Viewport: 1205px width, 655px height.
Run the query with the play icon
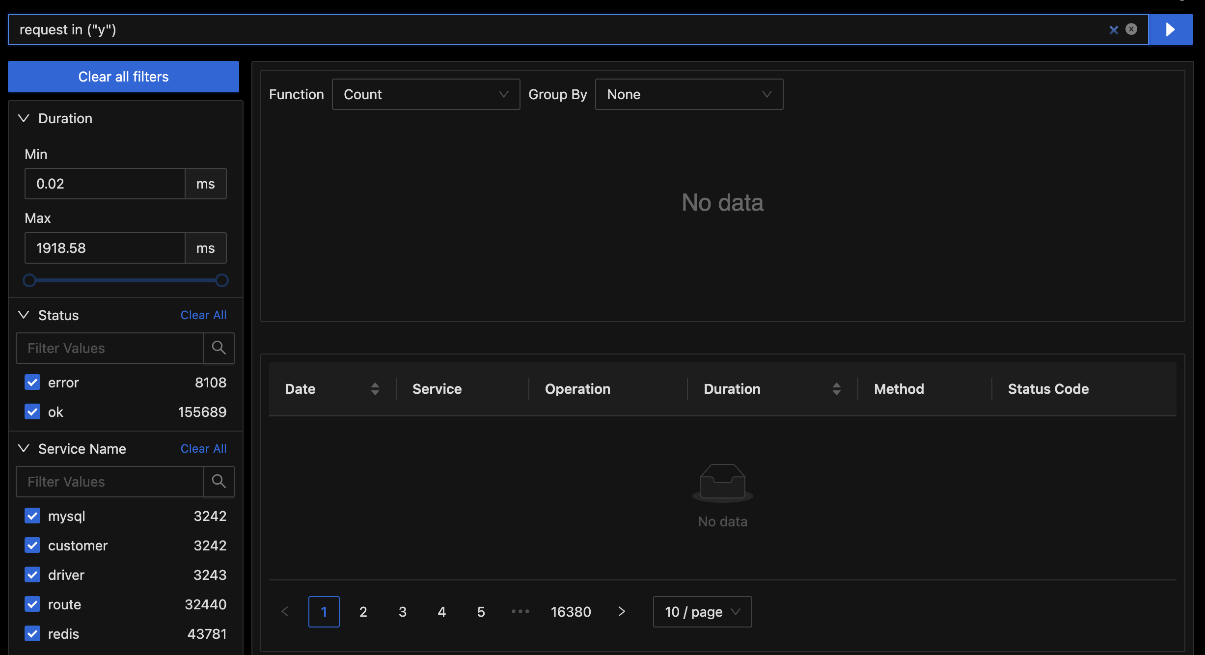coord(1170,29)
